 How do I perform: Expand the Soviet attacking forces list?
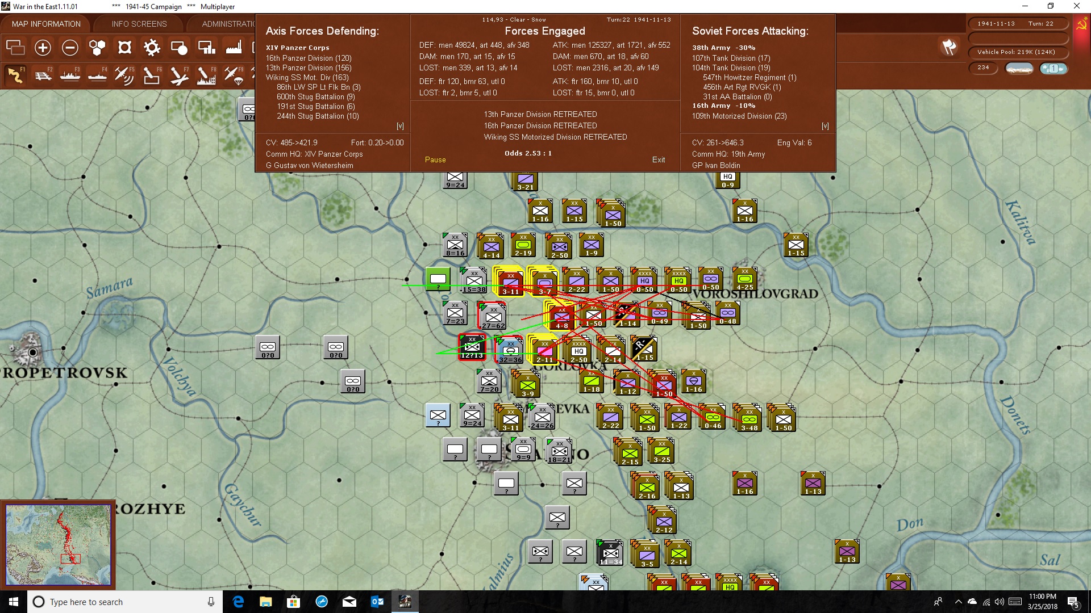(x=825, y=126)
